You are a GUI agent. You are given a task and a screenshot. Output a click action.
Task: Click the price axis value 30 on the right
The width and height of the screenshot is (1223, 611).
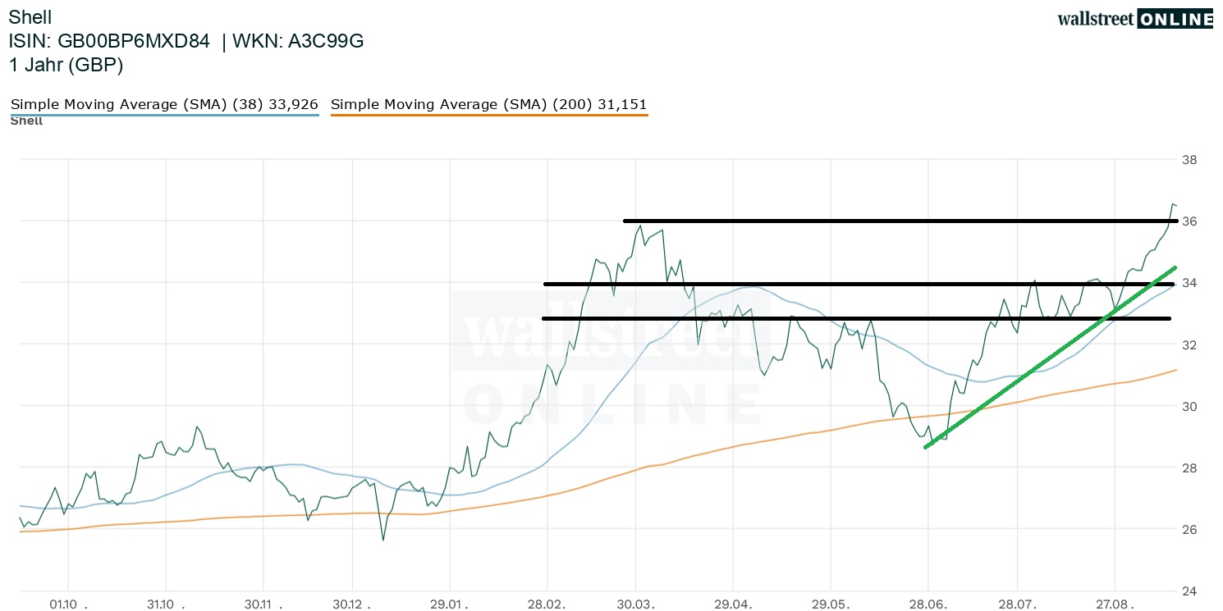tap(1189, 406)
